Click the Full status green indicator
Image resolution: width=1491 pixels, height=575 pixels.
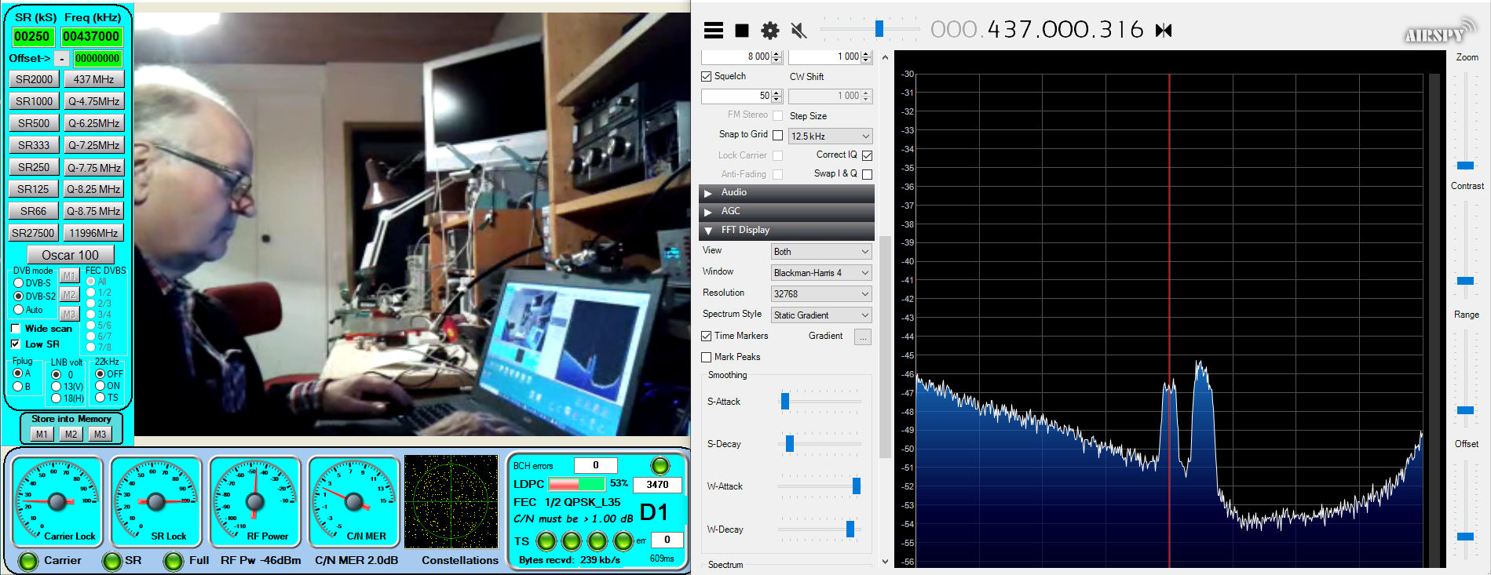[x=174, y=561]
